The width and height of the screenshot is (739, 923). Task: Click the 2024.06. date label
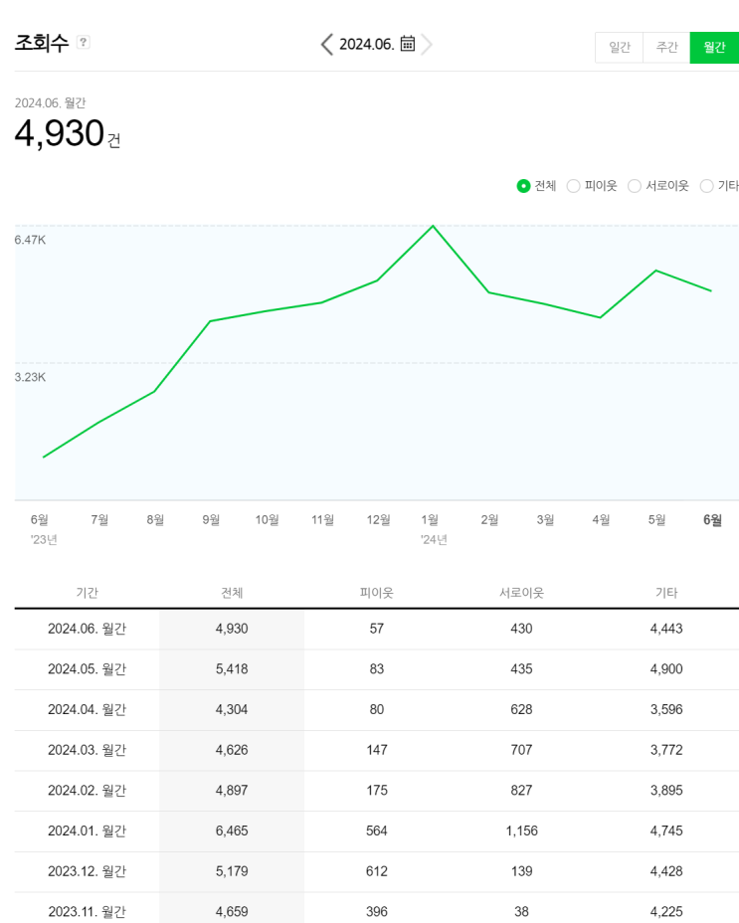(366, 44)
